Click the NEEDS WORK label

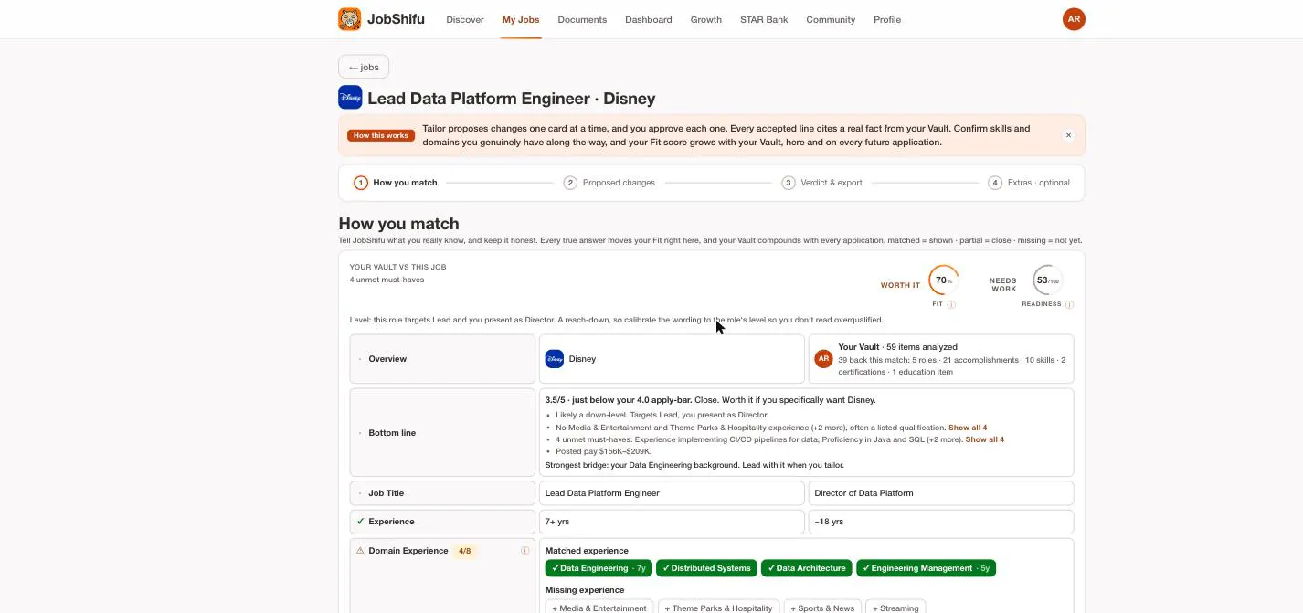[x=1003, y=285]
